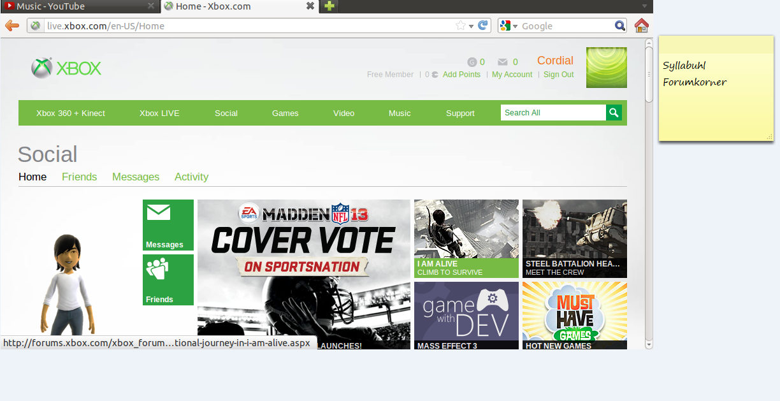
Task: Click the gamerscore G icon
Action: coord(472,62)
